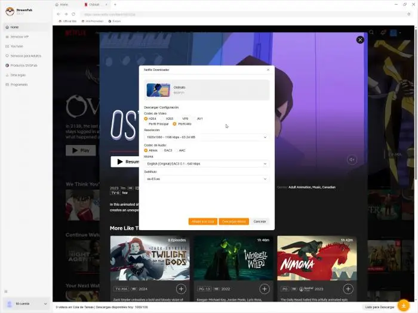Open Servicios para Adultos sidebar item
Viewport: 418px width, 313px height.
coord(26,56)
